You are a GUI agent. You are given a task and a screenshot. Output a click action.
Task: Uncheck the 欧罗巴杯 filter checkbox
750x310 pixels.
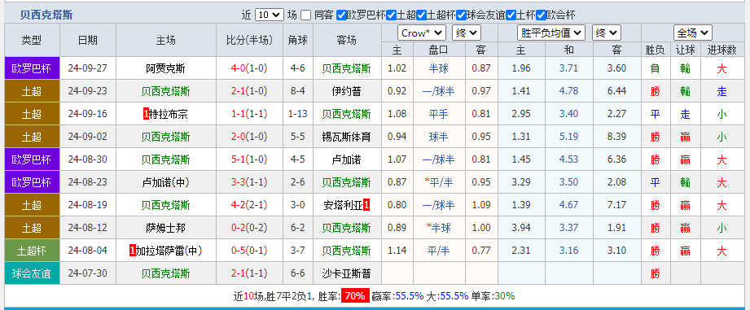(341, 15)
